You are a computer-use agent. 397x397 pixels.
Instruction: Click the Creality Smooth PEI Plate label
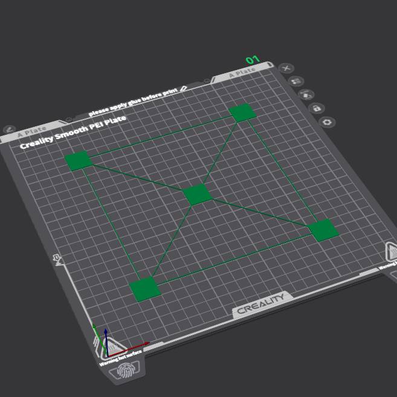pyautogui.click(x=73, y=132)
